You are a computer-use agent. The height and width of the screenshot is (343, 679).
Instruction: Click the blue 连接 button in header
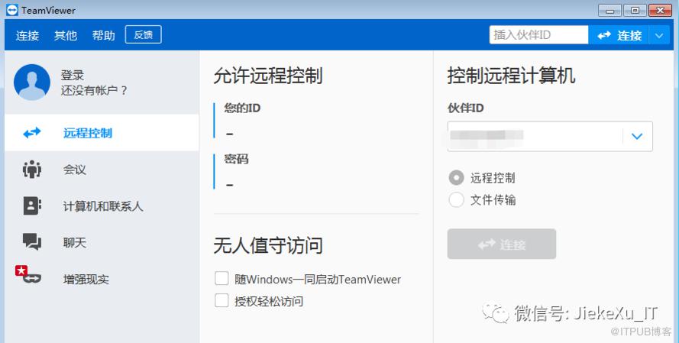[619, 35]
